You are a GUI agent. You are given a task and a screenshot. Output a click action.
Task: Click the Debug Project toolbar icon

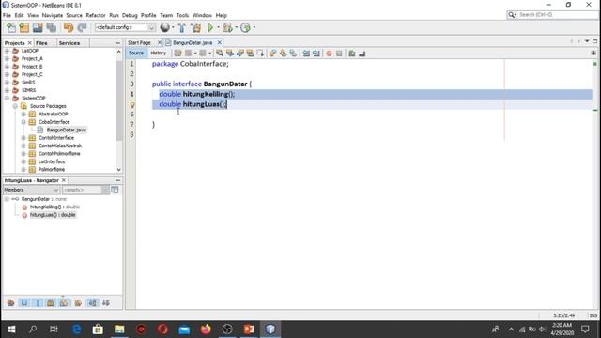click(x=227, y=27)
